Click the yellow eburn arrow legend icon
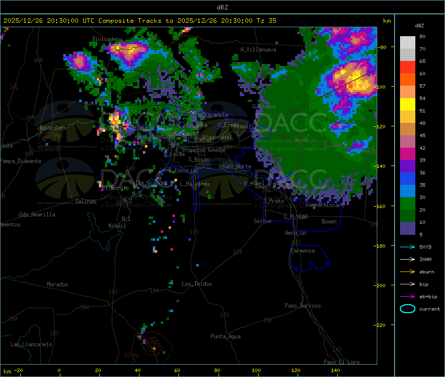This screenshot has height=377, width=445. tap(407, 272)
